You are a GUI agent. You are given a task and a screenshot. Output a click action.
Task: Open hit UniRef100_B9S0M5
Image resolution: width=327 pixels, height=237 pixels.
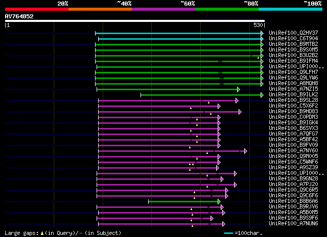point(293,49)
